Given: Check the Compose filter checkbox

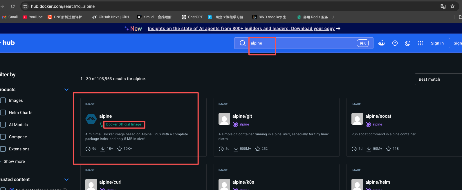Looking at the screenshot, I should point(3,137).
